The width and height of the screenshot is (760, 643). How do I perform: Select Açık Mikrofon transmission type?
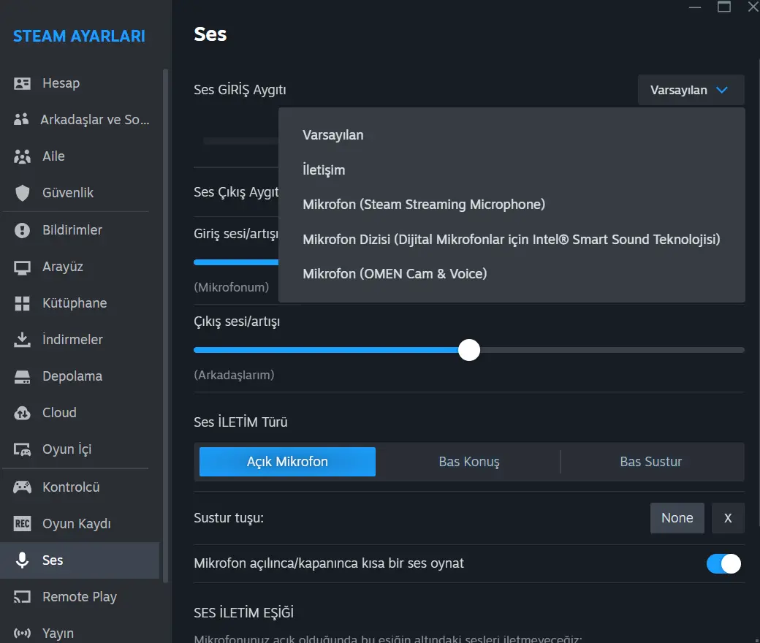tap(287, 462)
